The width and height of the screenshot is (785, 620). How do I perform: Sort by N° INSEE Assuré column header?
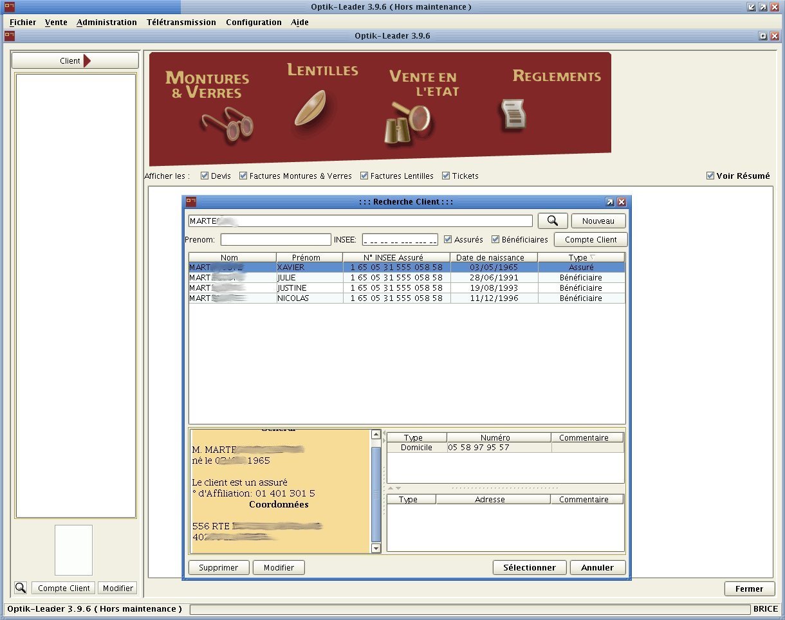click(x=396, y=257)
